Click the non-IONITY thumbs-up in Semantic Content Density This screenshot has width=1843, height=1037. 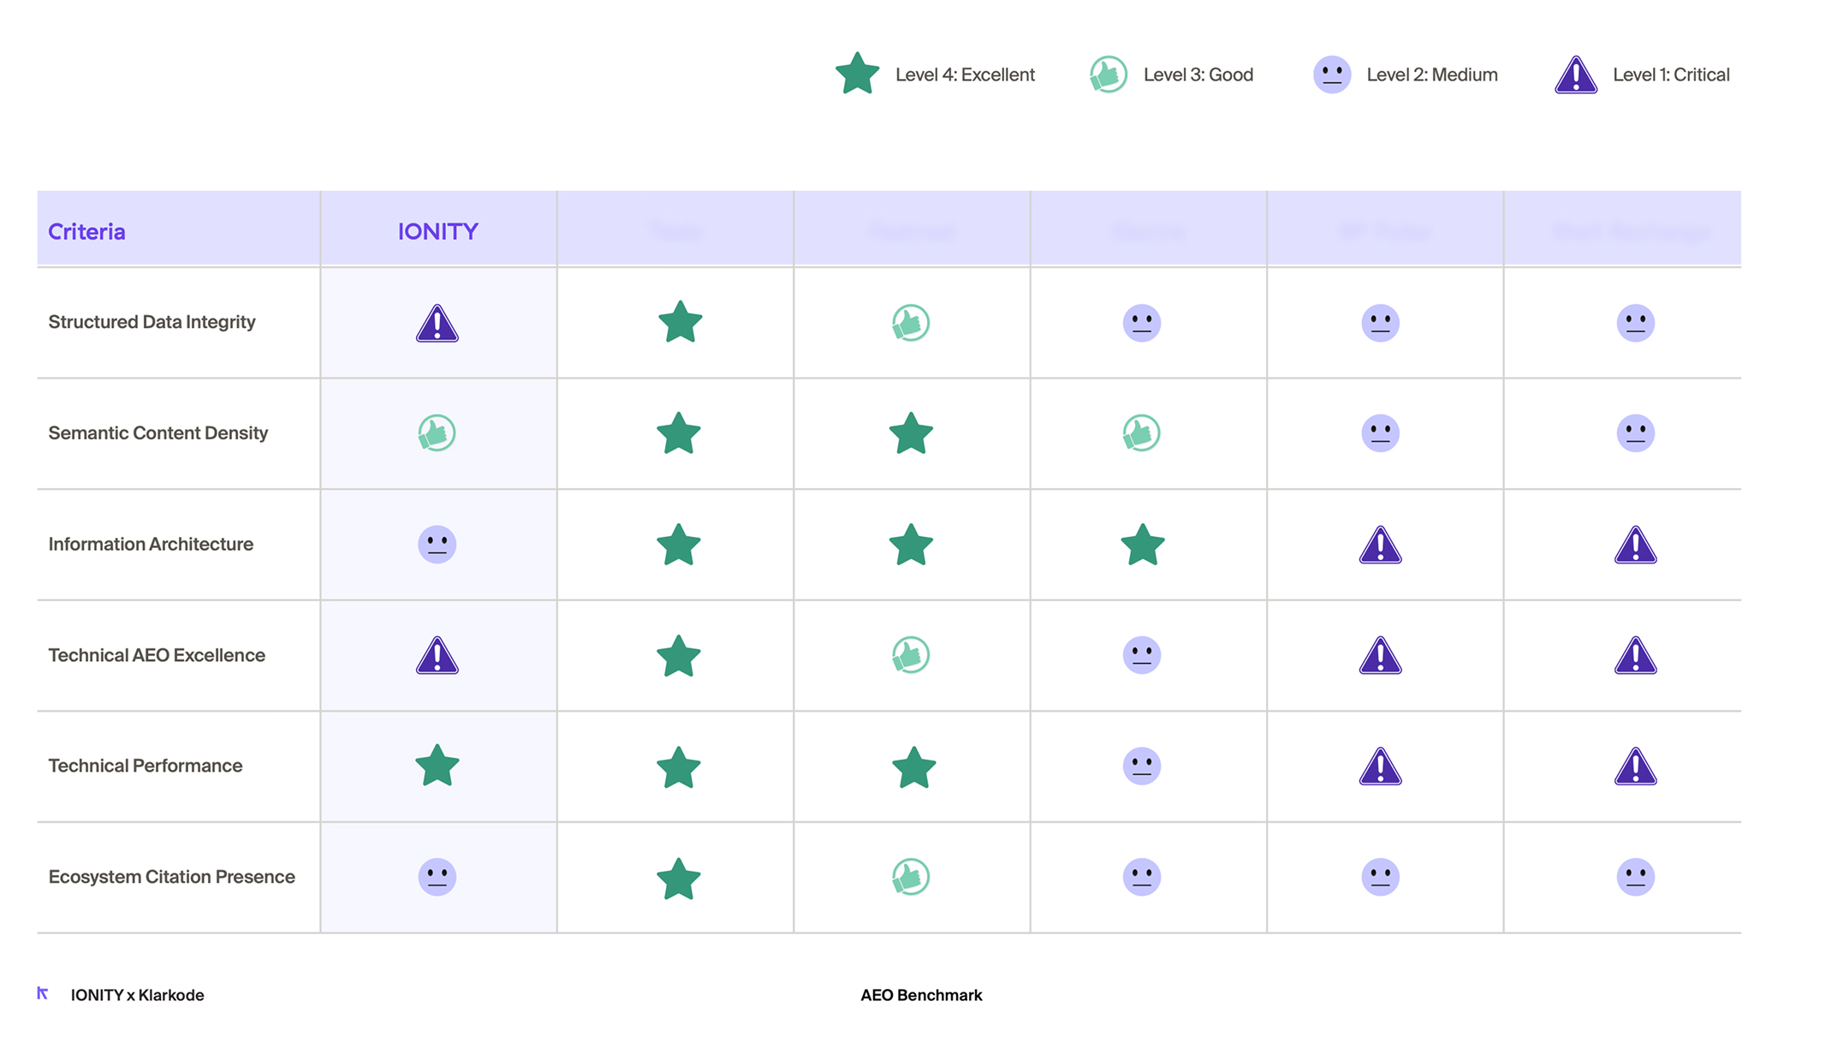click(1142, 433)
